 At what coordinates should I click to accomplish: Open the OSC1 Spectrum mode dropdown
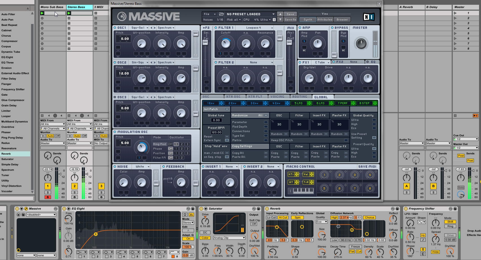166,28
